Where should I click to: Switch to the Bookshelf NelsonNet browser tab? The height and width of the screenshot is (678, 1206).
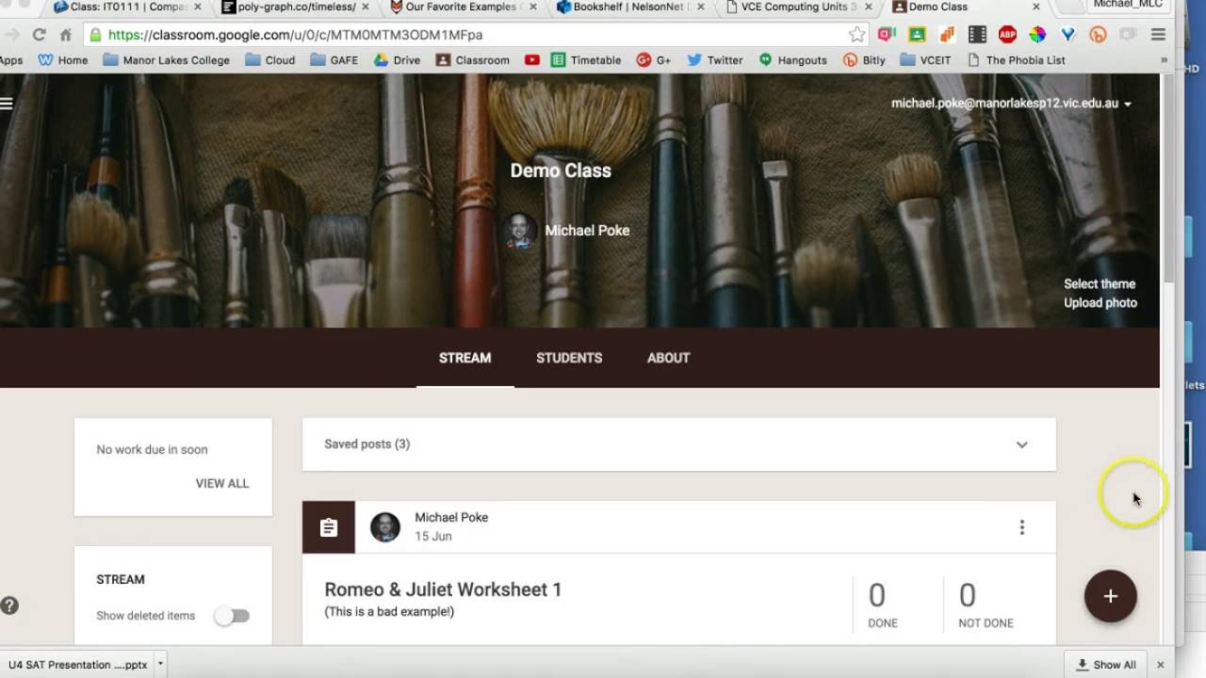[x=629, y=7]
